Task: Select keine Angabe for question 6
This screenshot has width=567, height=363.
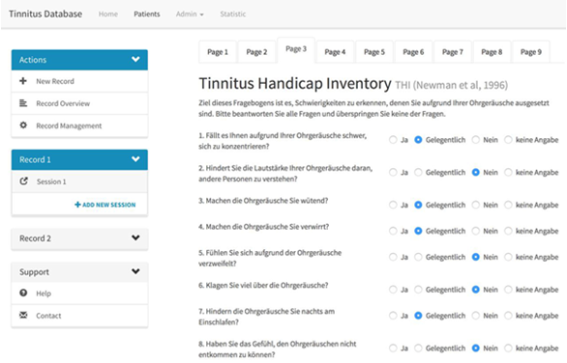Action: pos(508,289)
